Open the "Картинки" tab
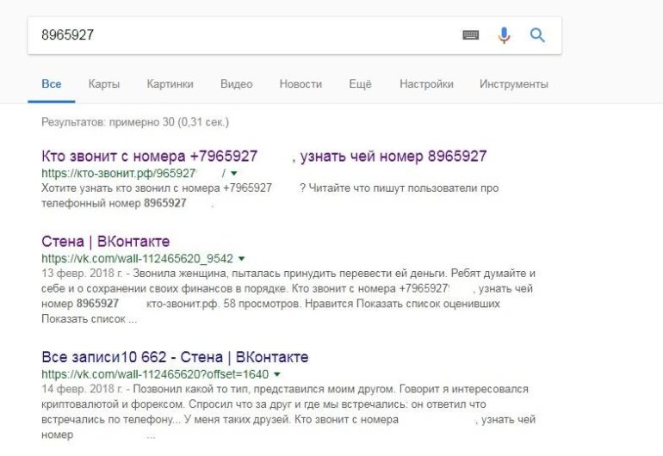The height and width of the screenshot is (456, 663). click(x=170, y=84)
